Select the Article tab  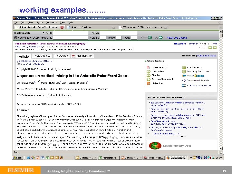(x=23, y=56)
